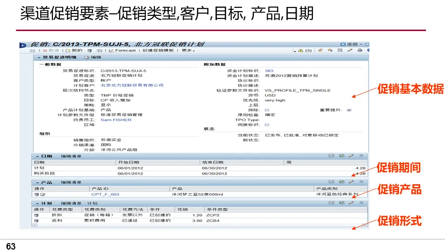Delete the 返利 spend row via trash icon
This screenshot has height=250, width=445.
coord(36,221)
